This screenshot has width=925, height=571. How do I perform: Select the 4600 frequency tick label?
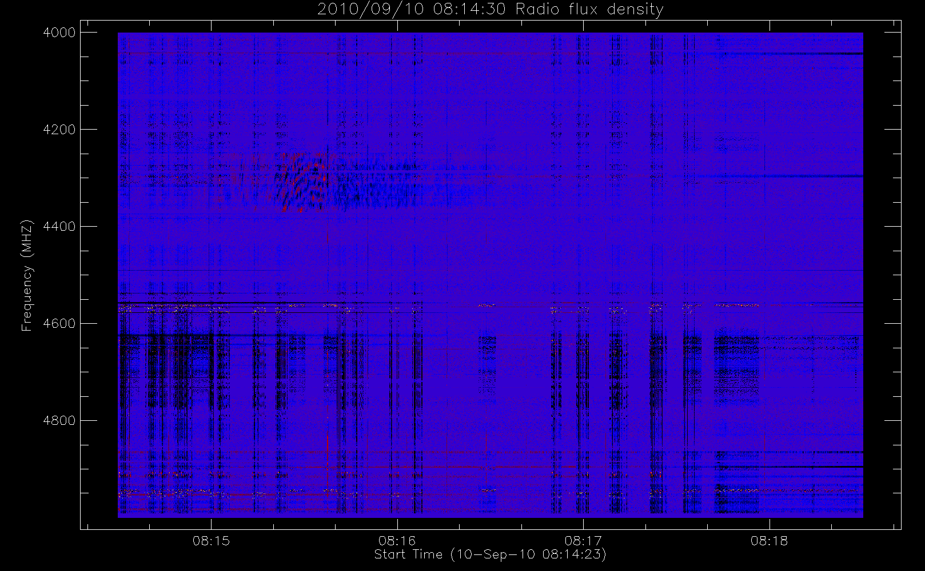[59, 324]
